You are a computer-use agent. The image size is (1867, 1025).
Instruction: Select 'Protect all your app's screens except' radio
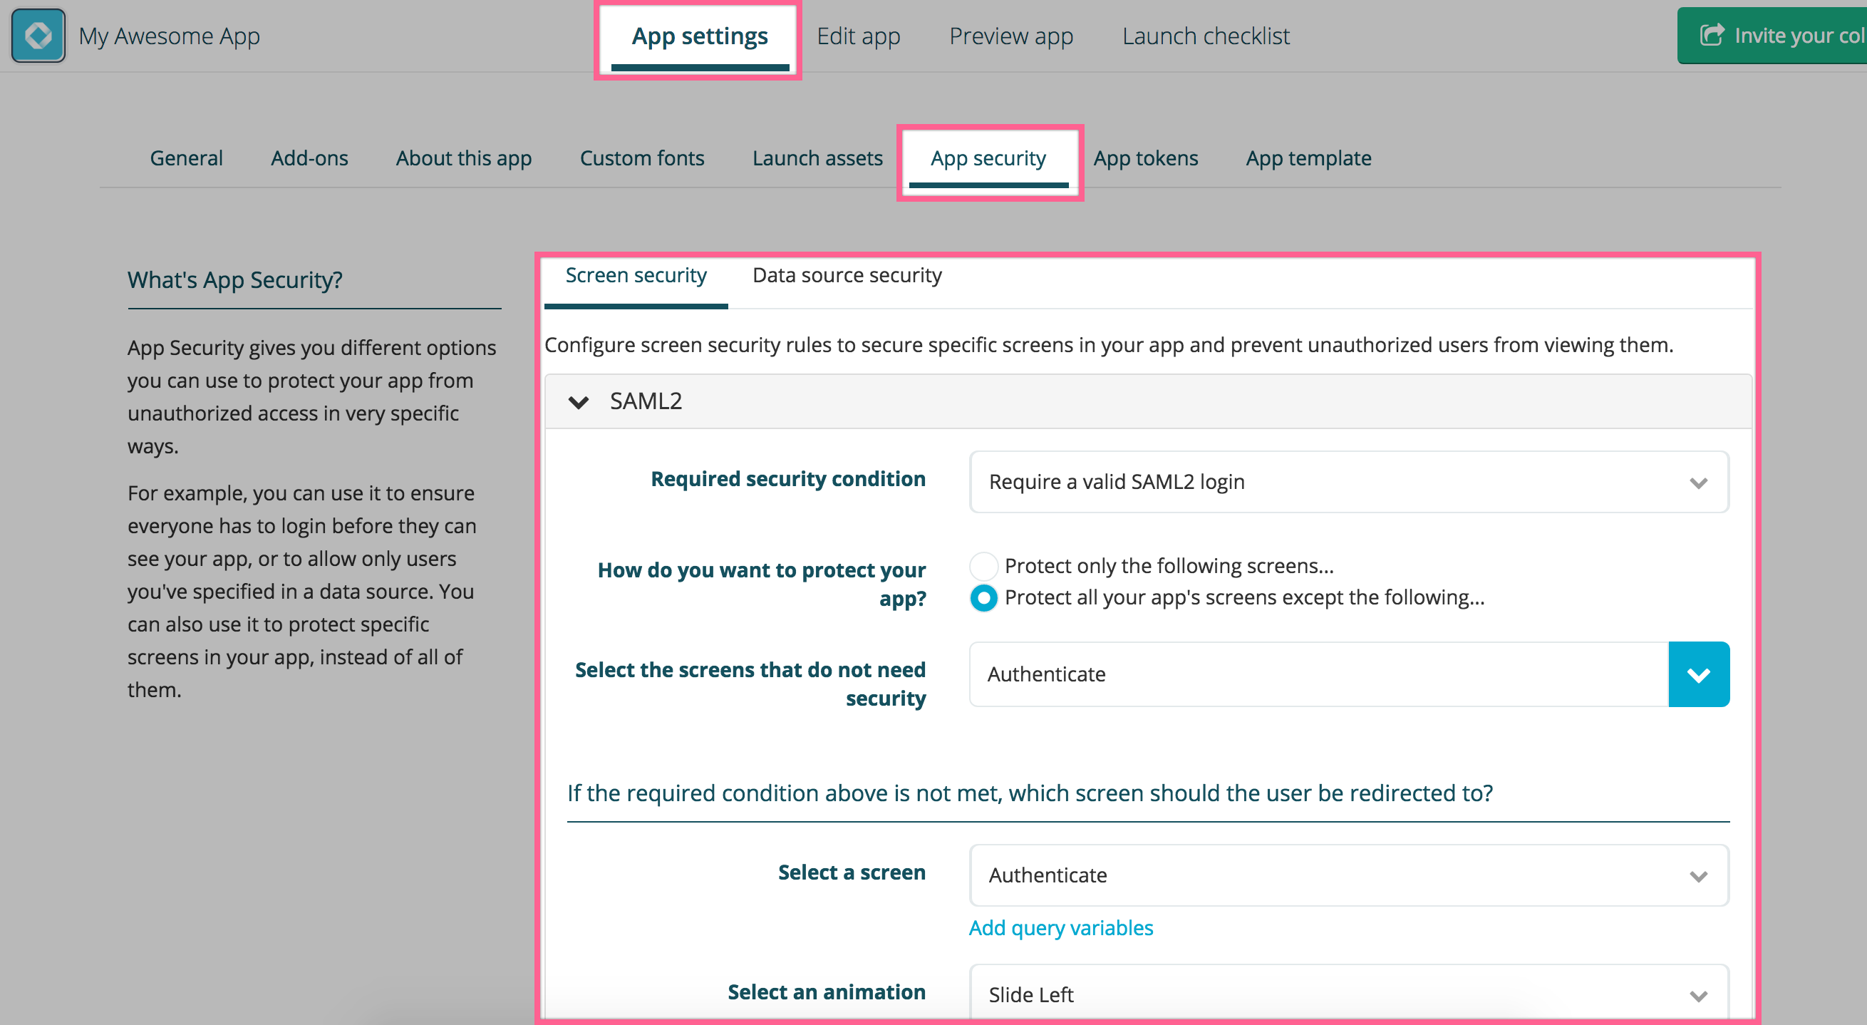point(983,597)
